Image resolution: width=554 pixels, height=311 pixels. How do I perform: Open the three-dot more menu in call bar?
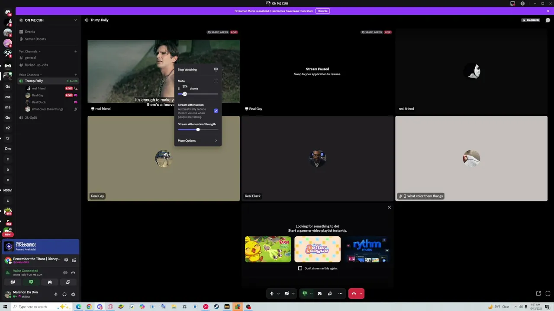pos(340,294)
